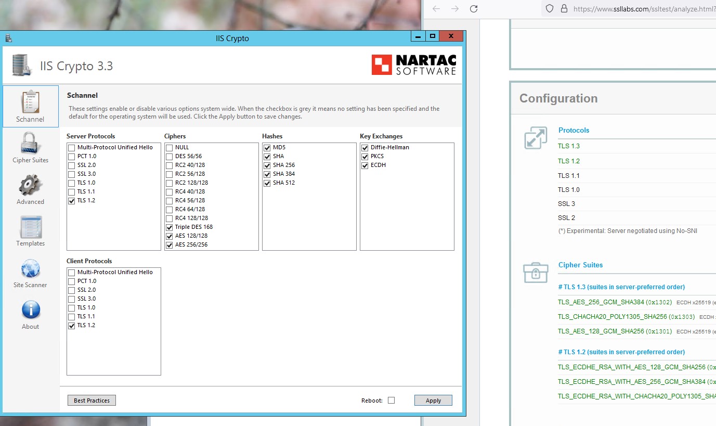Screen dimensions: 716x426
Task: Select Cipher Suites tab label in sidebar
Action: pyautogui.click(x=30, y=160)
